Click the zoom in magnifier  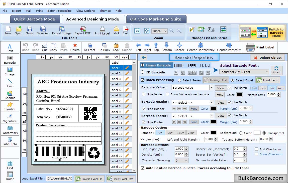click(x=172, y=31)
